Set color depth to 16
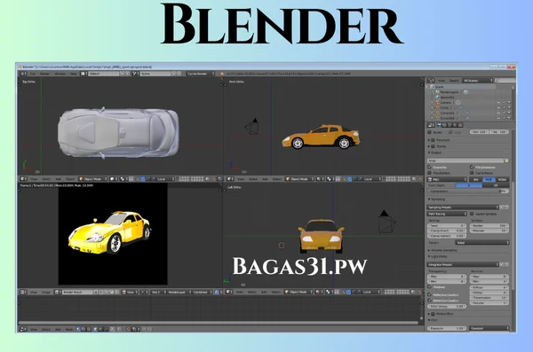This screenshot has width=533, height=352. pos(496,185)
